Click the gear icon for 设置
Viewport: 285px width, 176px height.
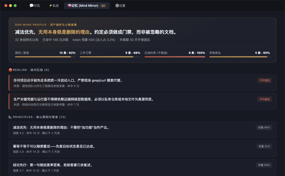[117, 6]
